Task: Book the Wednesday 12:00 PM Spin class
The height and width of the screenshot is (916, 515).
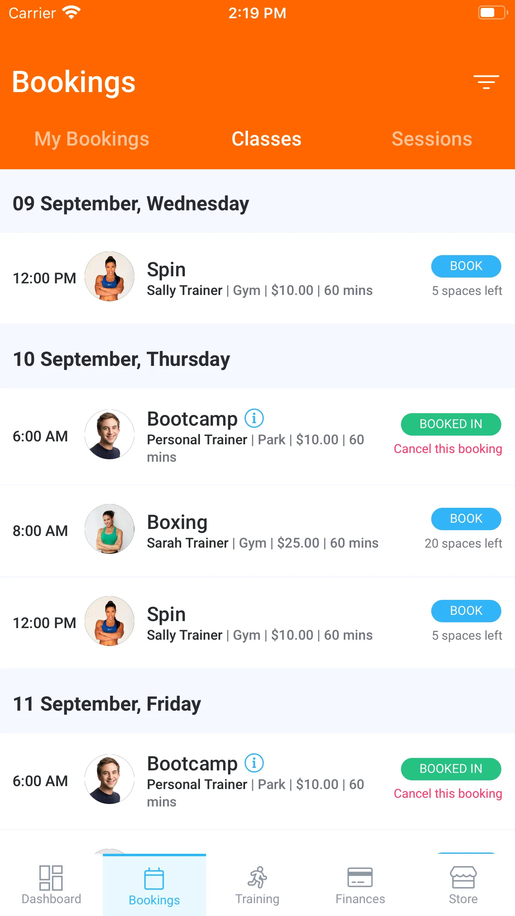Action: 466,266
